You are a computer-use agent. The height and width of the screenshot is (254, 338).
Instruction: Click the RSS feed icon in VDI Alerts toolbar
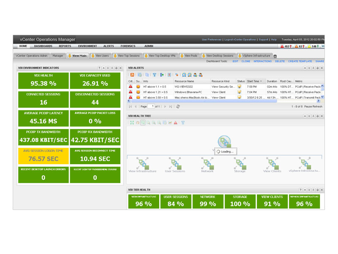(x=132, y=75)
